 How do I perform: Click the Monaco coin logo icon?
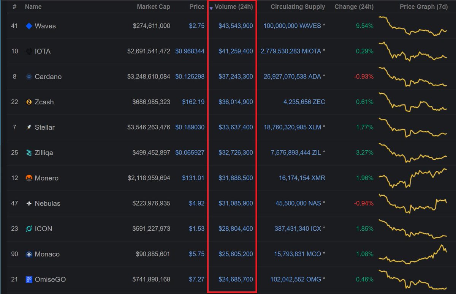point(29,254)
